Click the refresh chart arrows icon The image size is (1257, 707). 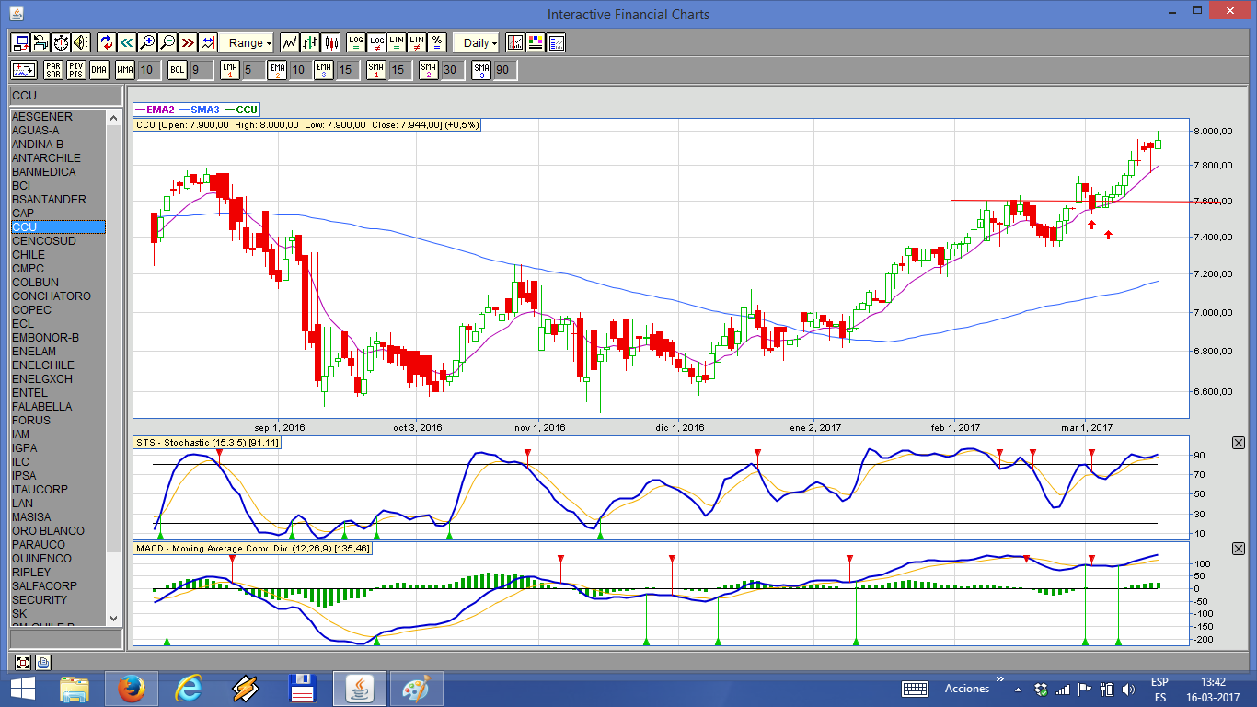point(106,42)
